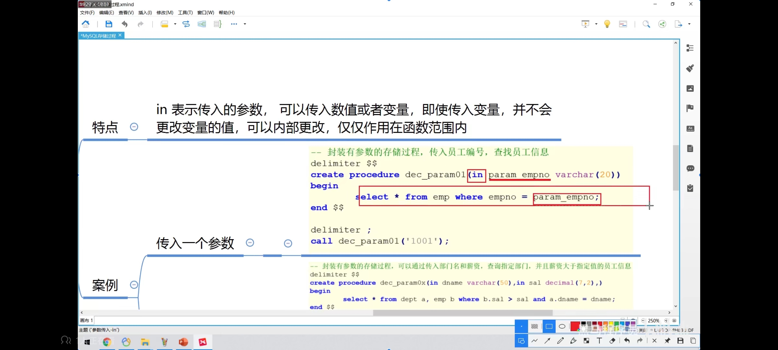The width and height of the screenshot is (778, 350).
Task: Click the zoom-out minus button
Action: (643, 321)
